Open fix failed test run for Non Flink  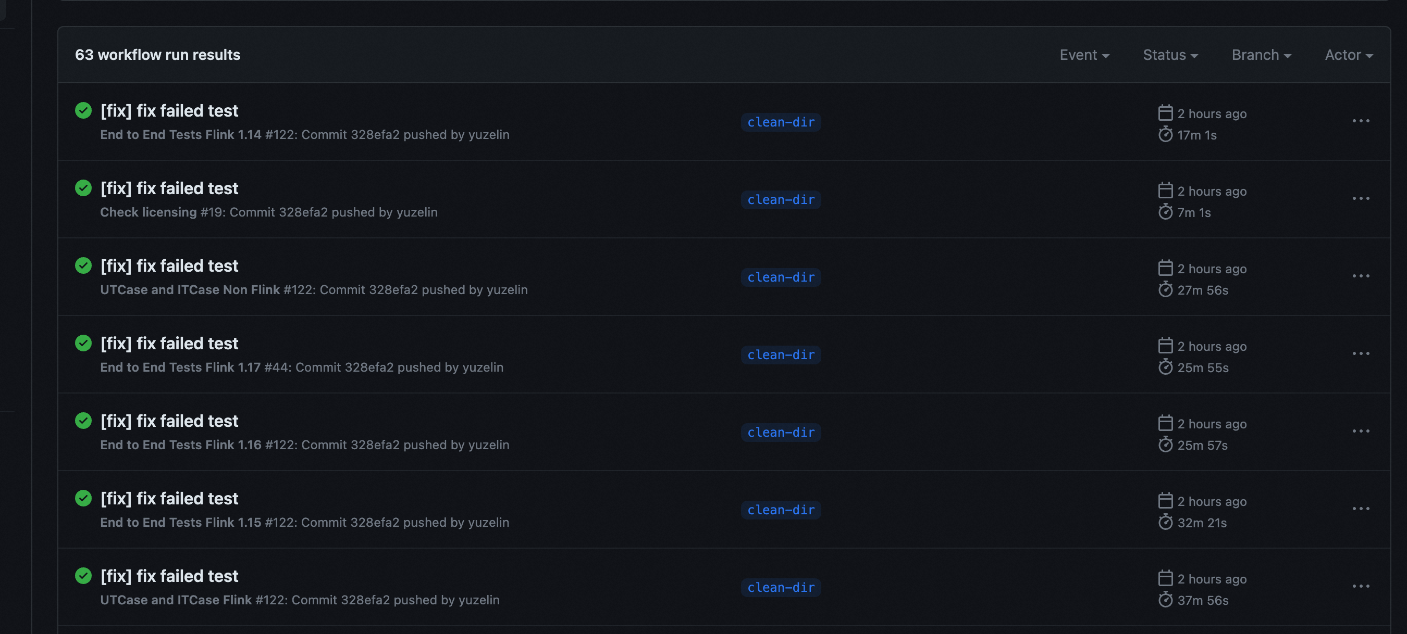pos(169,265)
